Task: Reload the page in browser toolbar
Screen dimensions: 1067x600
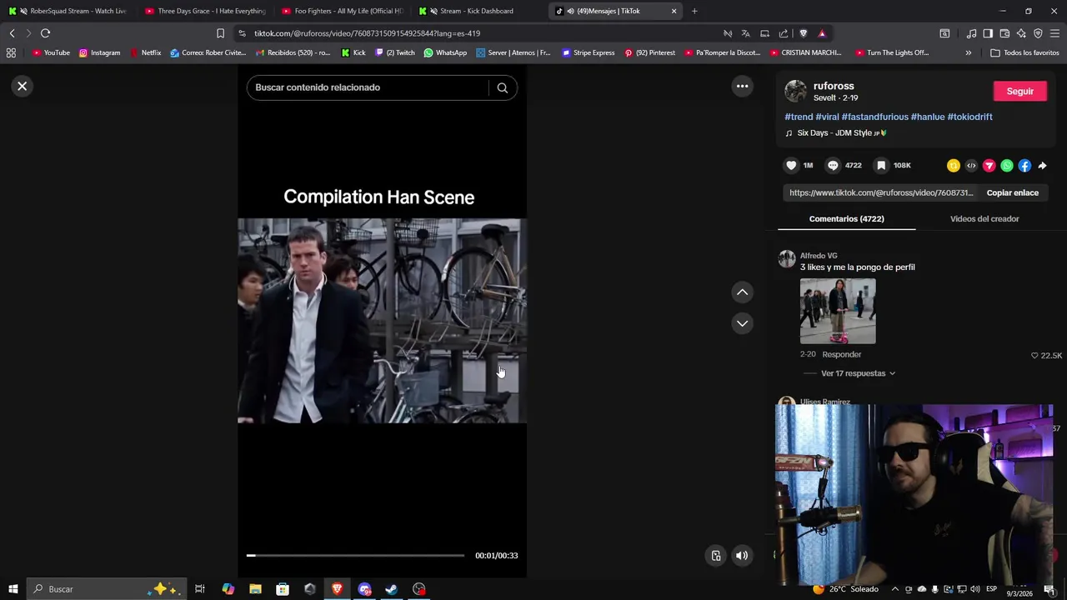Action: tap(45, 33)
